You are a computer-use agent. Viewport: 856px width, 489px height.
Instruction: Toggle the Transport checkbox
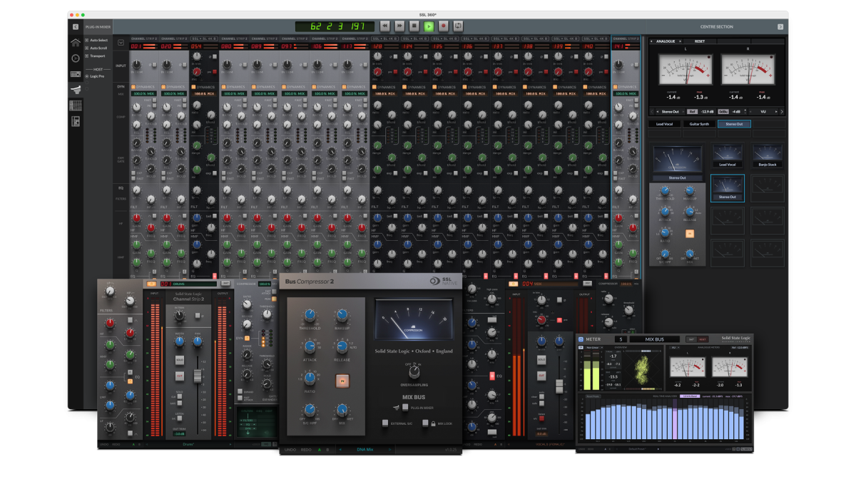[87, 56]
